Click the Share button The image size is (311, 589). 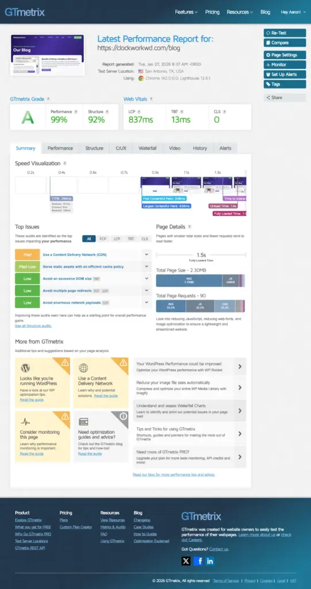point(285,98)
